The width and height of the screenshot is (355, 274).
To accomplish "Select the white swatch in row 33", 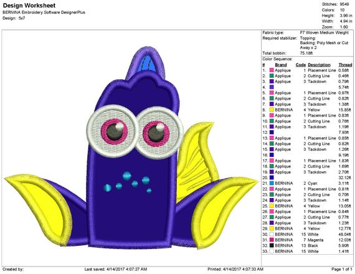I will click(x=272, y=251).
